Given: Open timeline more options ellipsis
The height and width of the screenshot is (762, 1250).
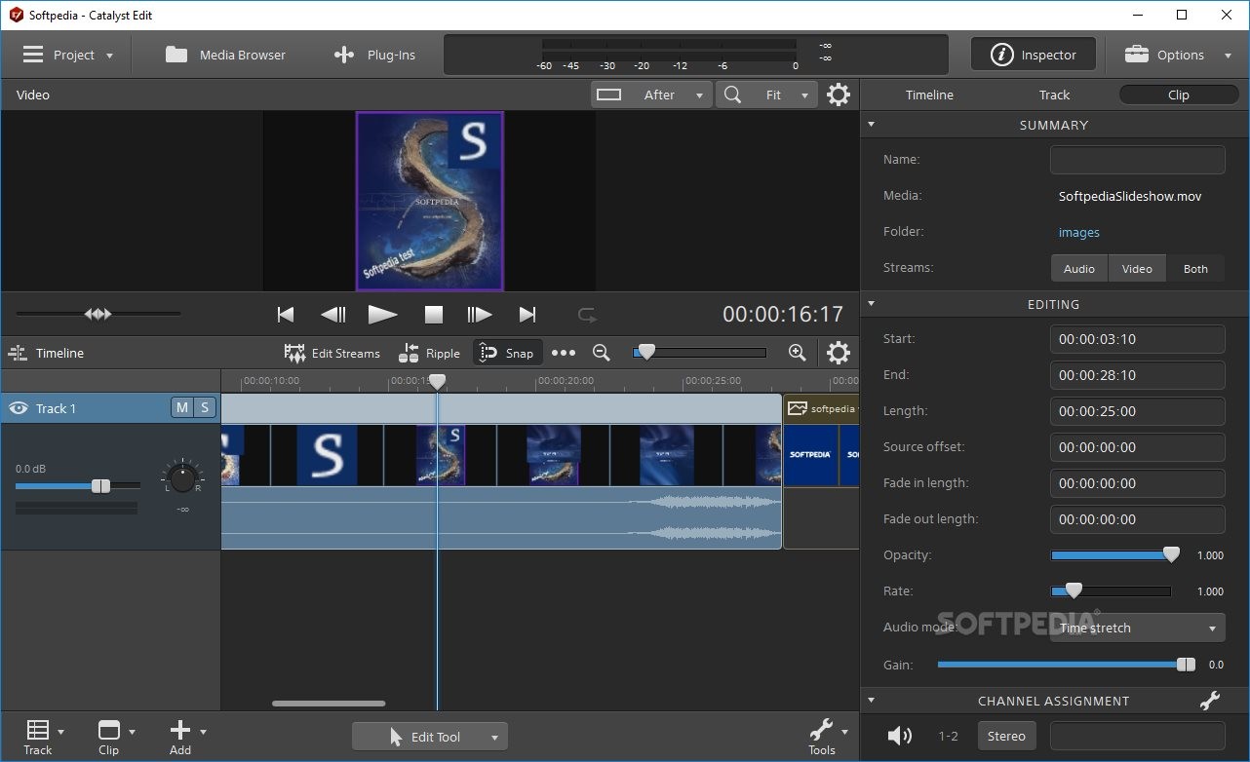Looking at the screenshot, I should click(564, 353).
